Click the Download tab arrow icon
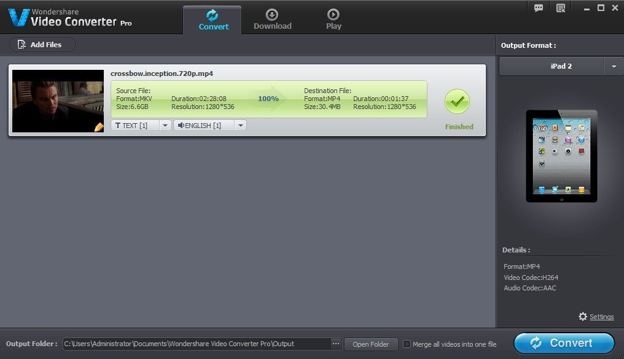The image size is (624, 359). tap(272, 15)
